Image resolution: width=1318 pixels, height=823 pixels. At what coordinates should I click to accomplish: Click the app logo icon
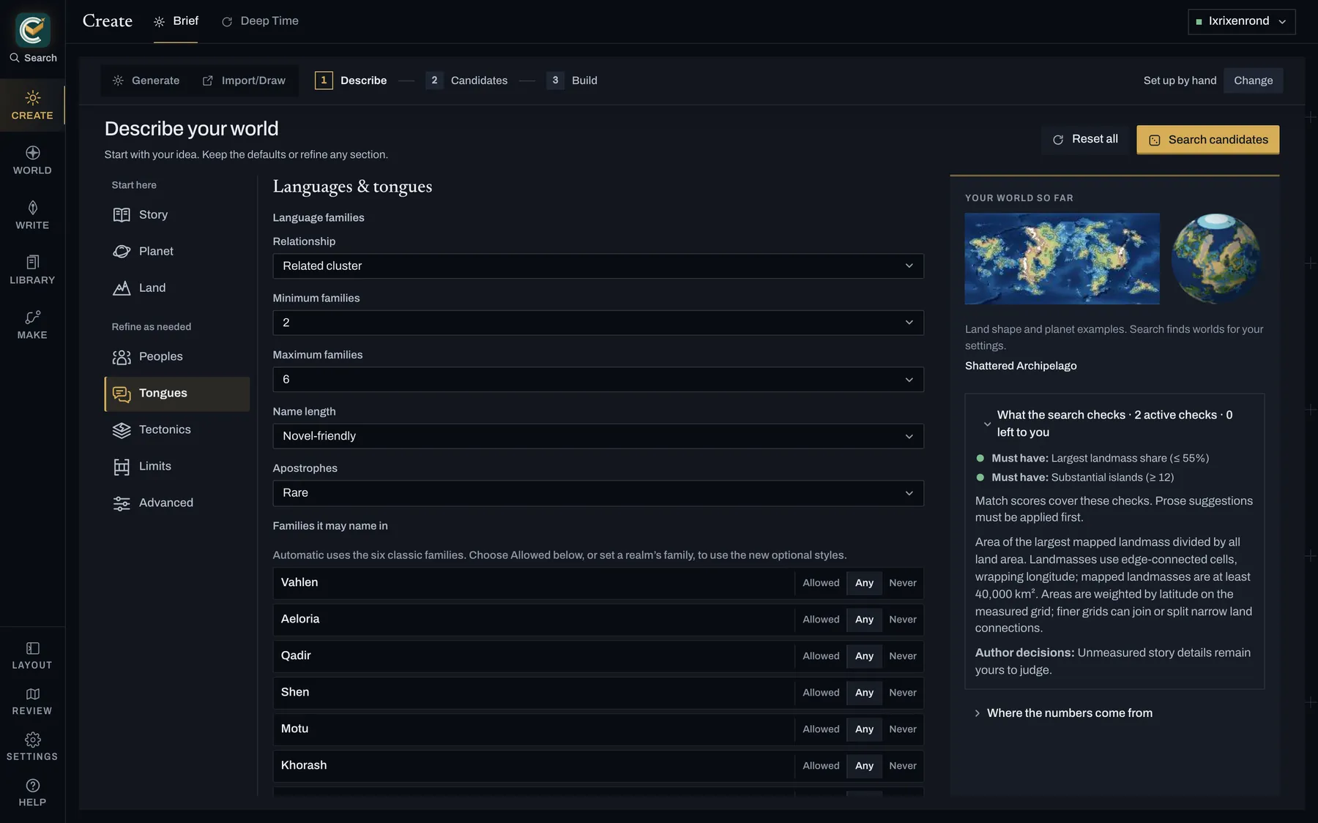click(32, 30)
